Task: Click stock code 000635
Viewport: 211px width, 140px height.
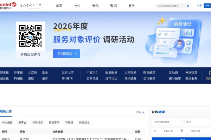Action: [6, 139]
